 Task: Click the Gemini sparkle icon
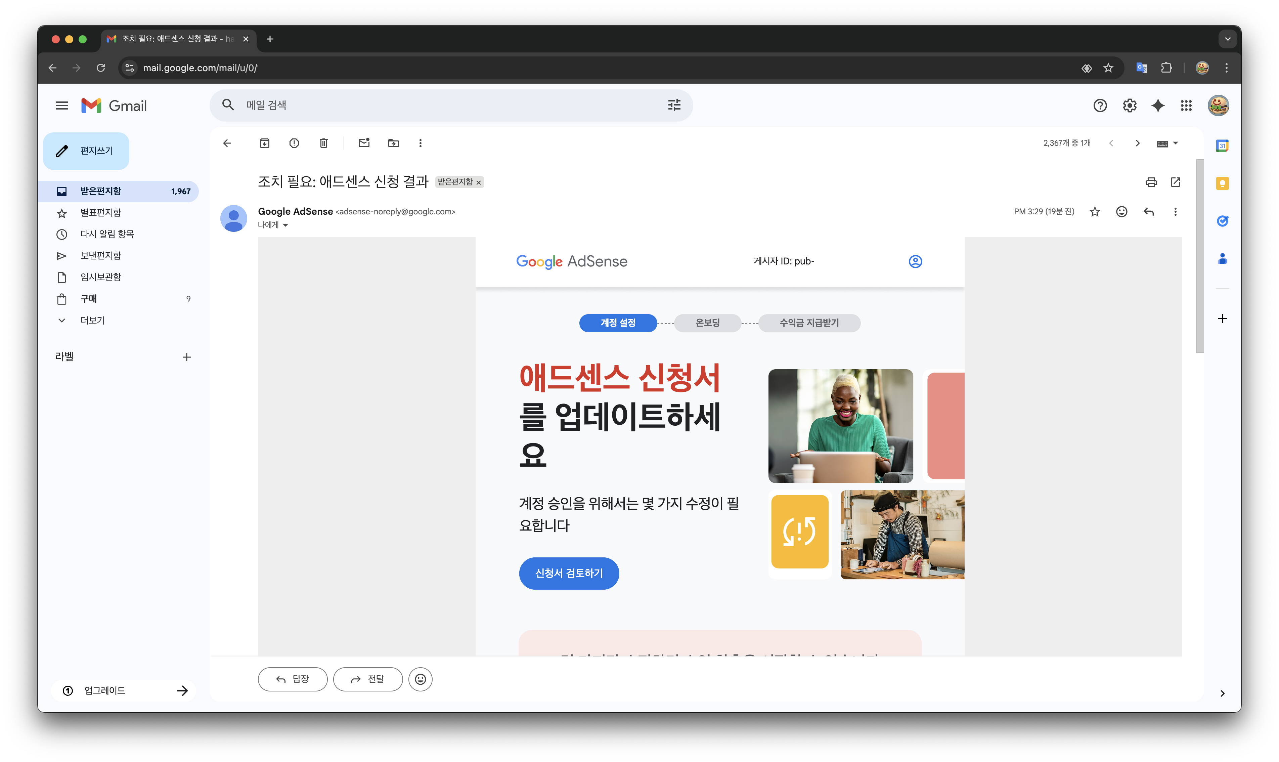[1158, 106]
